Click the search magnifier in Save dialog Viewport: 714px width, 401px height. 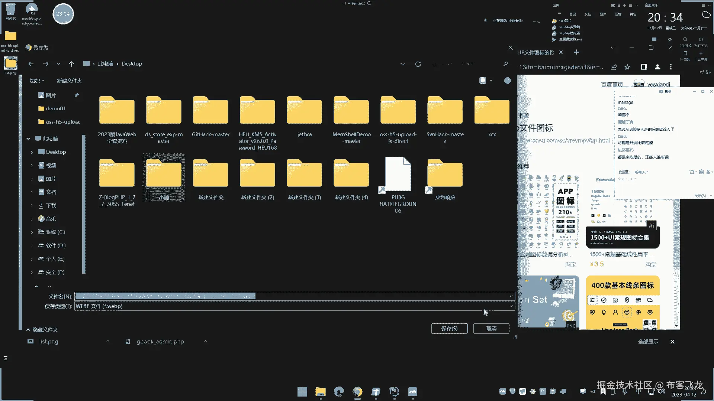pos(505,64)
